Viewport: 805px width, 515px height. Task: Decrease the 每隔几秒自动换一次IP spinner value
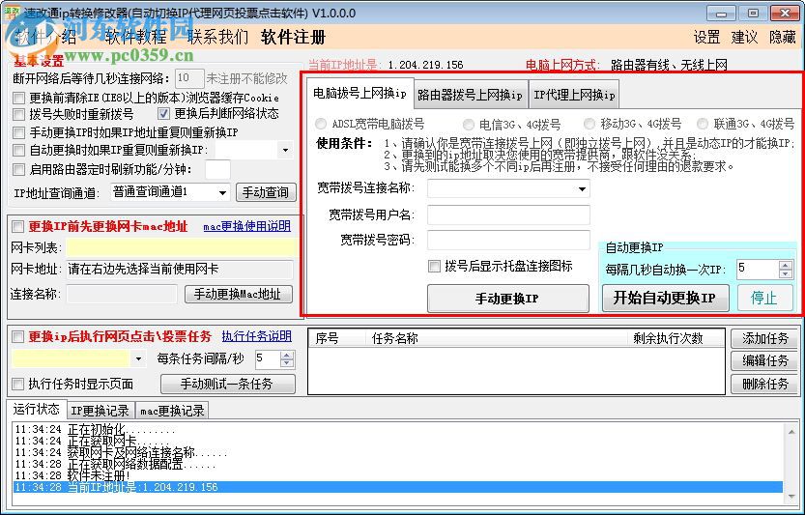coord(786,274)
